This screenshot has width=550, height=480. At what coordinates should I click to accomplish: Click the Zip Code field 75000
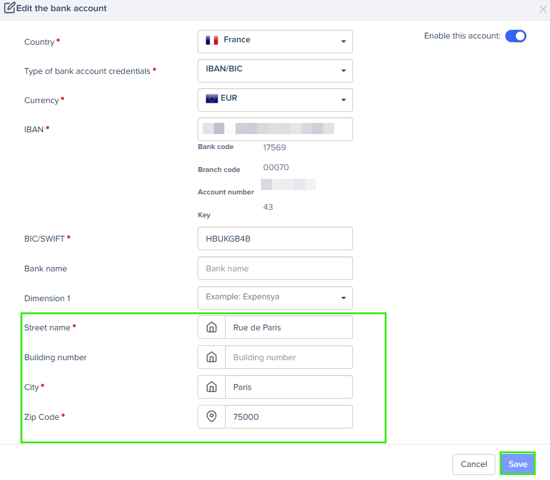[289, 417]
